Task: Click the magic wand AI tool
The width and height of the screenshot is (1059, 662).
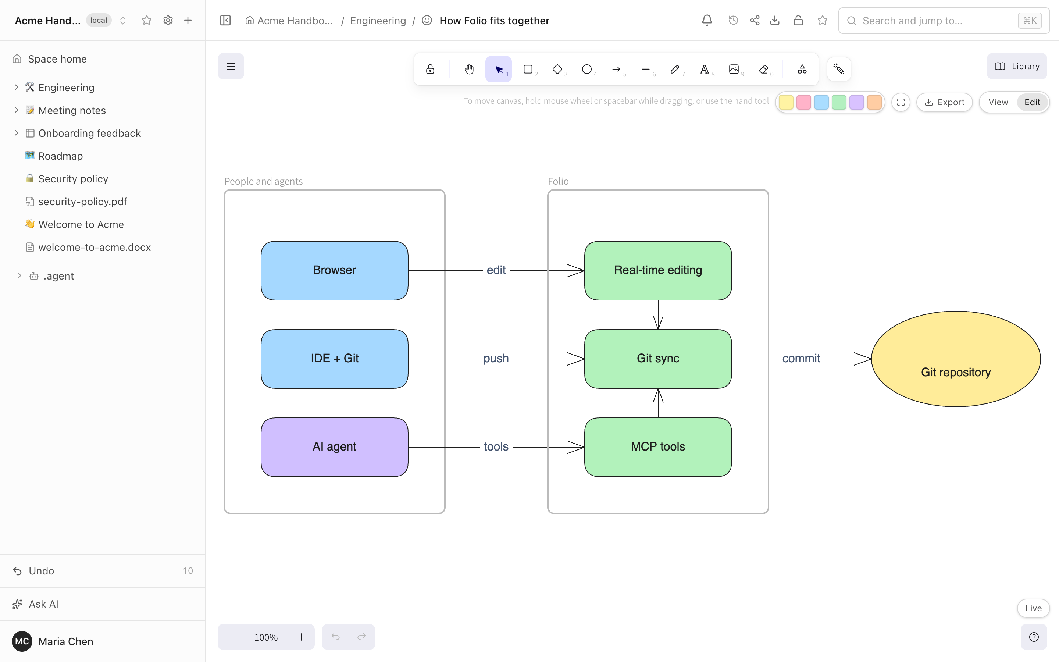Action: pyautogui.click(x=839, y=69)
